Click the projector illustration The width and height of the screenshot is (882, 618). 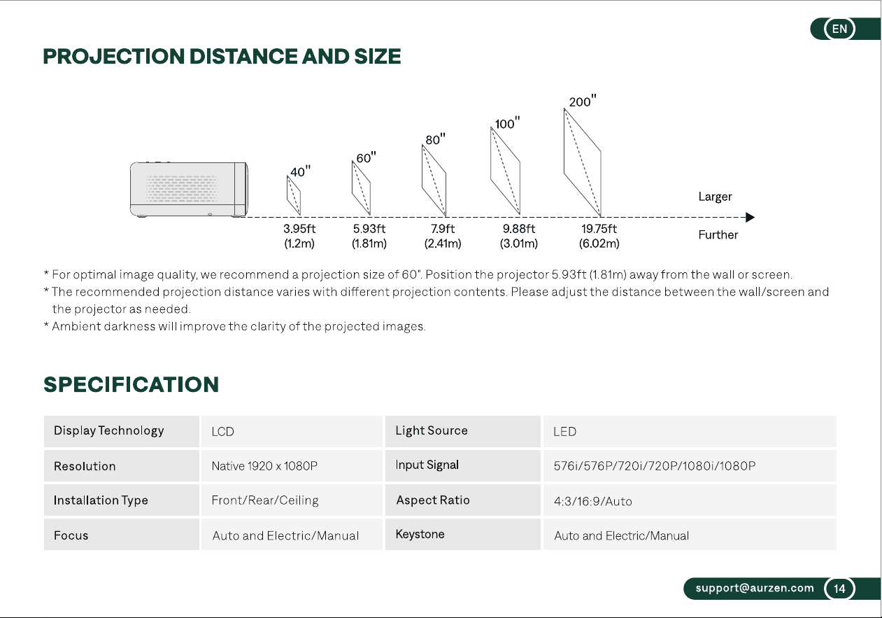[189, 189]
